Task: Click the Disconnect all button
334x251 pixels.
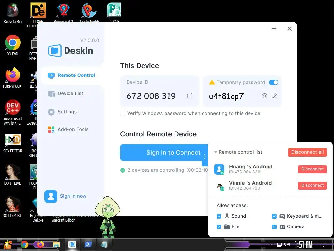Action: click(x=307, y=152)
